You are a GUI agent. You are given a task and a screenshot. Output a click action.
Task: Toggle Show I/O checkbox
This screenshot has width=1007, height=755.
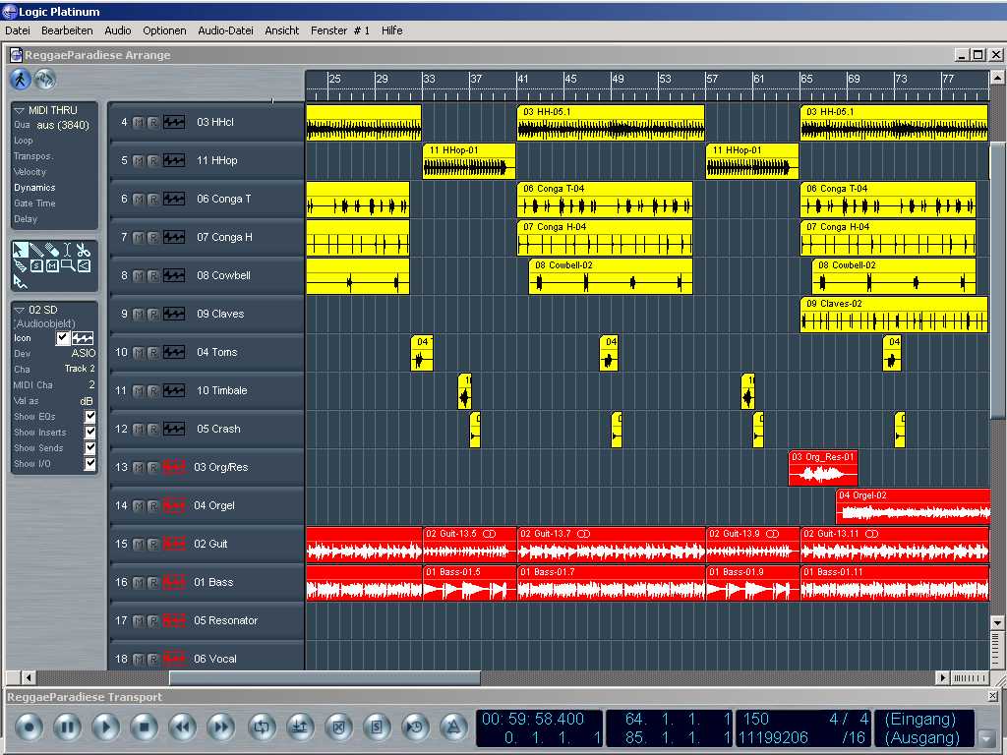pyautogui.click(x=90, y=464)
